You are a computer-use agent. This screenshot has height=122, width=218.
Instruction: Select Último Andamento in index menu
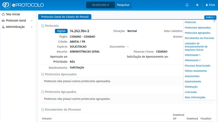point(196,71)
